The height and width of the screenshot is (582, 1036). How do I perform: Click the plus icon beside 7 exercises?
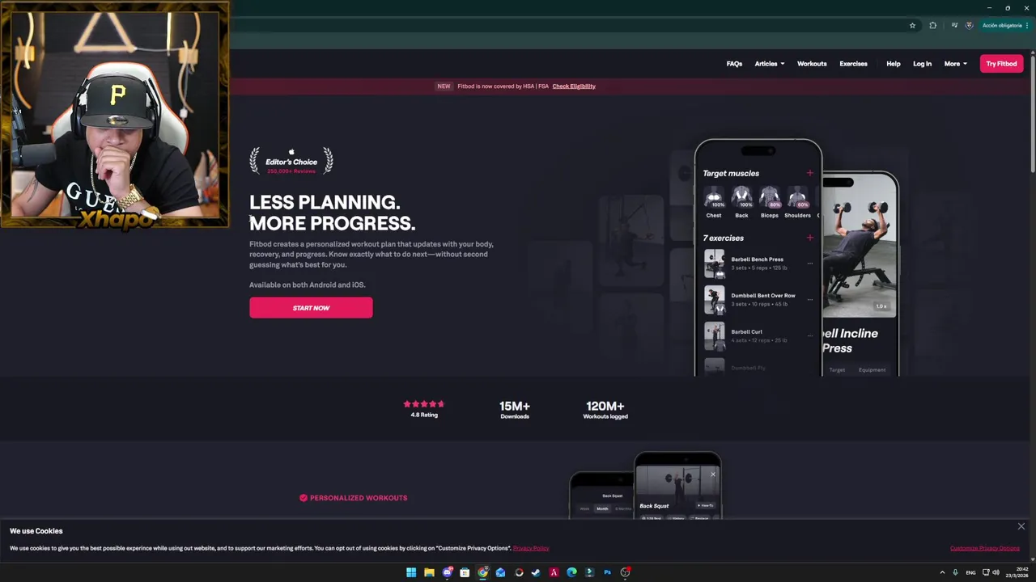(809, 238)
